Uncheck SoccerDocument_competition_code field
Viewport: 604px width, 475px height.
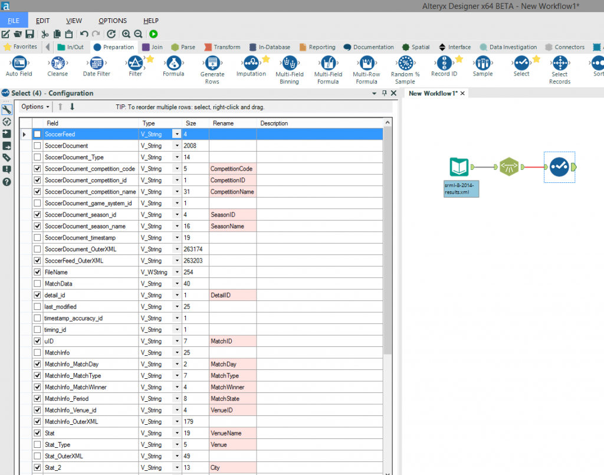point(37,169)
